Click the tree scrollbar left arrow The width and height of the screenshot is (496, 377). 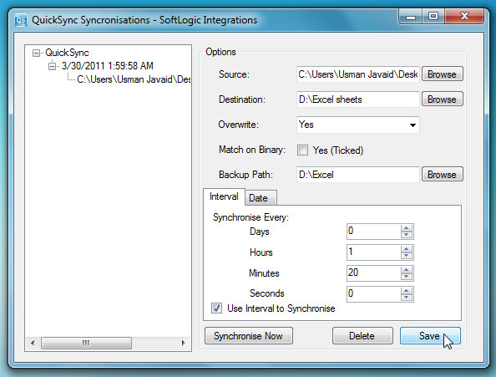click(x=33, y=343)
